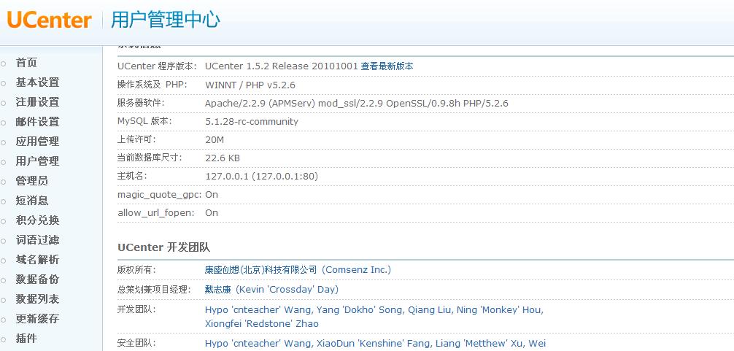Click the 戴志康 link
This screenshot has height=351, width=734.
click(x=218, y=289)
